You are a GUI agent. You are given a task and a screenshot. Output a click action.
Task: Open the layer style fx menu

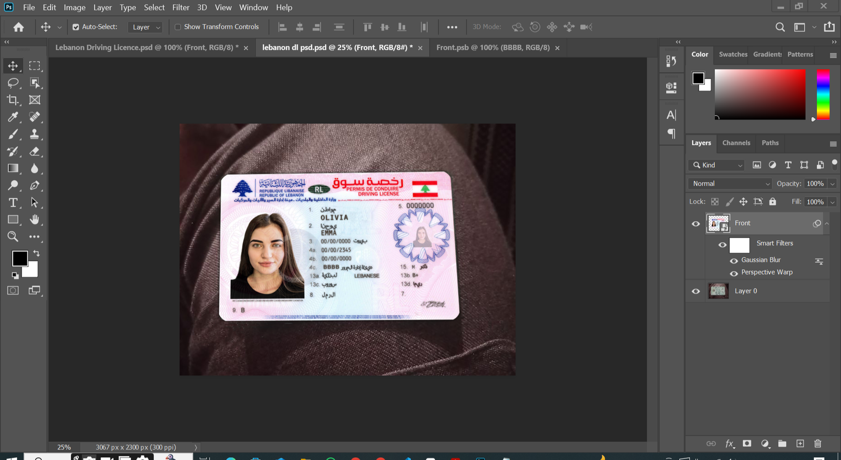coord(730,444)
